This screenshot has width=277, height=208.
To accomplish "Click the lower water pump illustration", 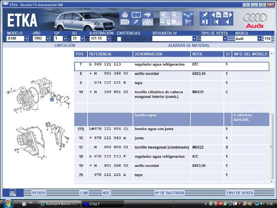I will click(x=42, y=140).
